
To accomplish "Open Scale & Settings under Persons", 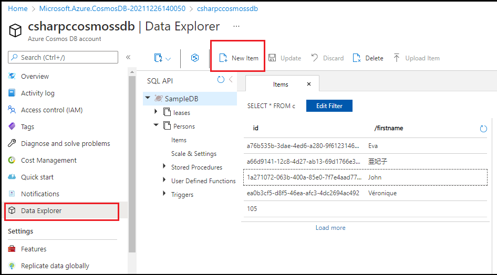I will click(193, 154).
